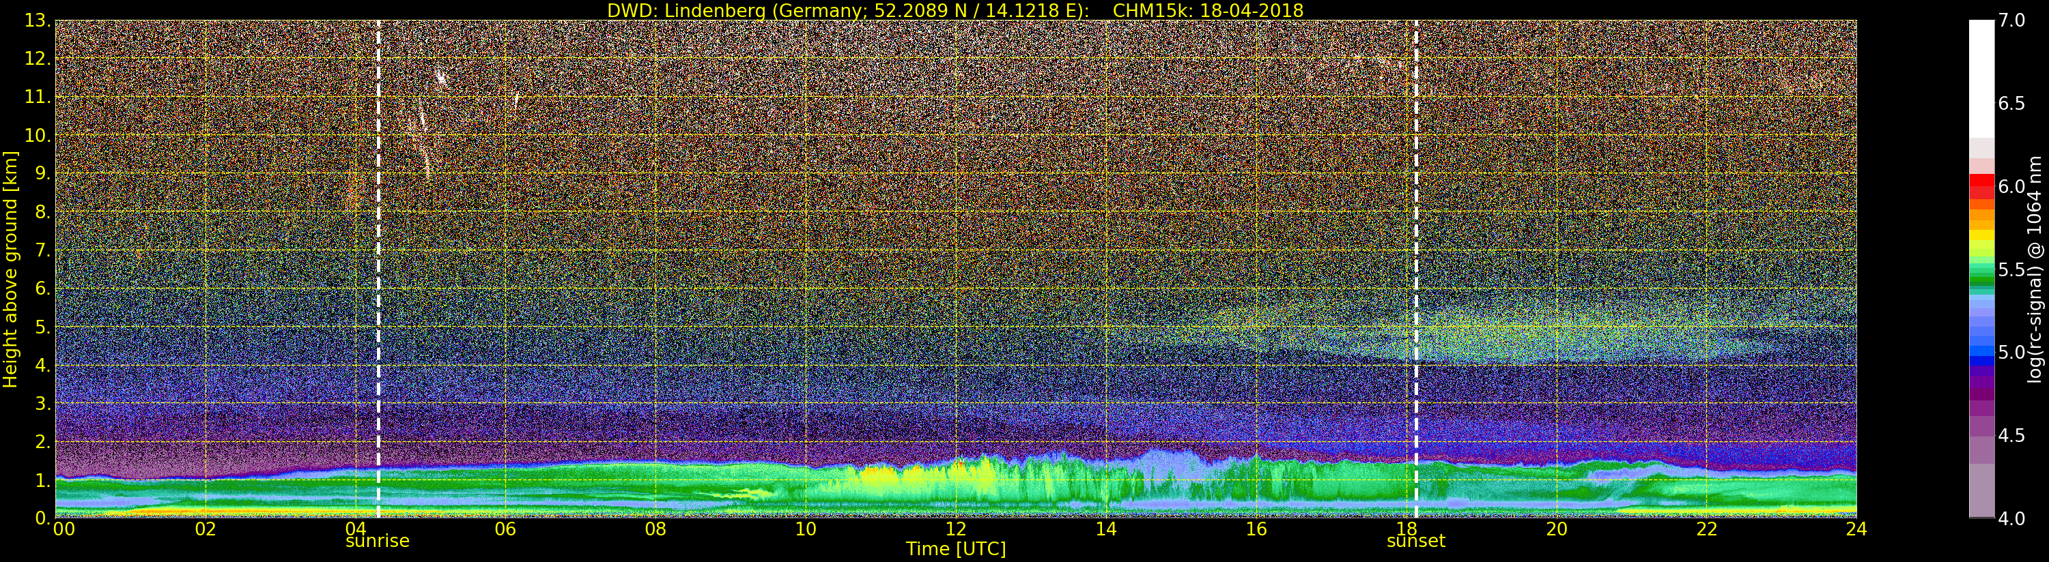The height and width of the screenshot is (562, 2049).
Task: Click the '10.' tick on the height axis
Action: (x=38, y=135)
